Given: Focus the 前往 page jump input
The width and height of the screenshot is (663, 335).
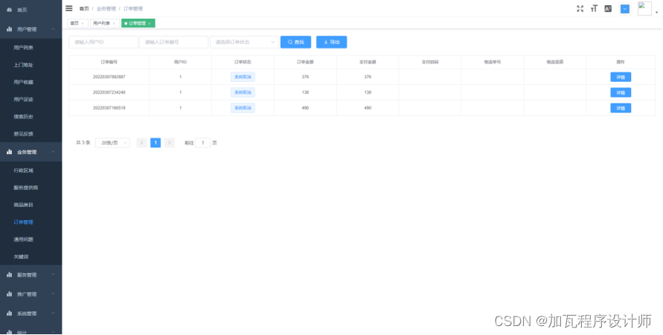Looking at the screenshot, I should [x=203, y=143].
